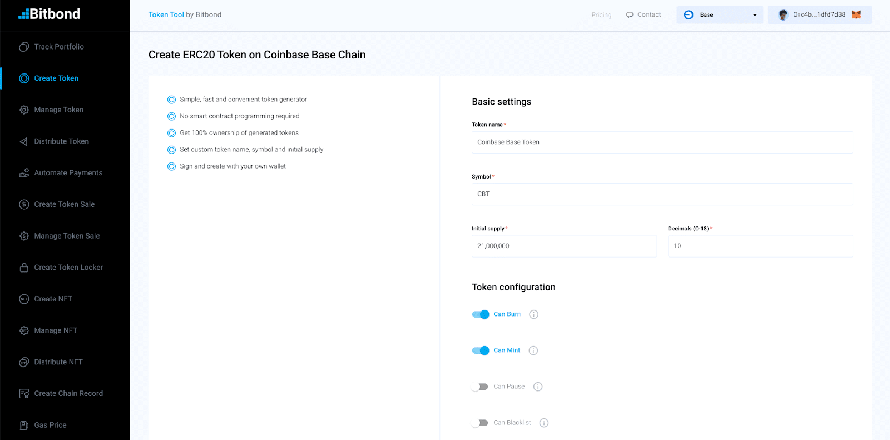Click the Initial supply input field
This screenshot has width=890, height=440.
click(564, 246)
